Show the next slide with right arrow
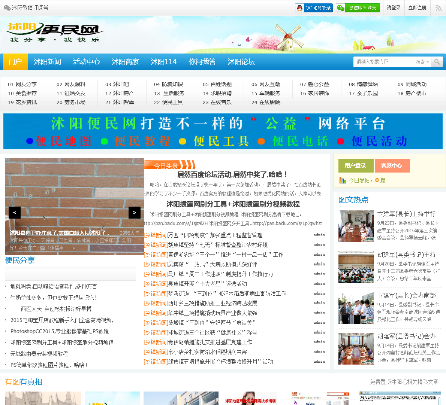The width and height of the screenshot is (446, 405). pos(135,213)
